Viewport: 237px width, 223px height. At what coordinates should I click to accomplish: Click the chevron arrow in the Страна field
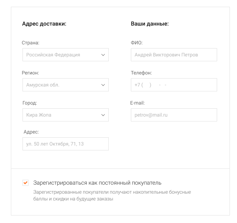[103, 55]
